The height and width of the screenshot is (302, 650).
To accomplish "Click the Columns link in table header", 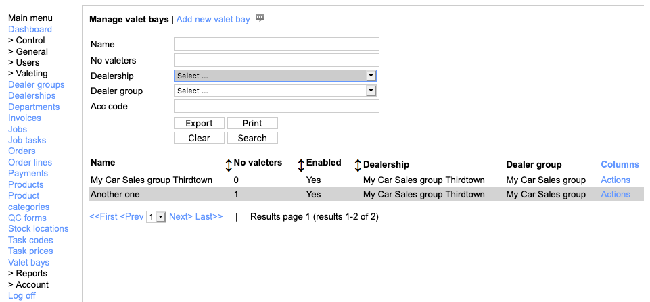I will click(x=620, y=164).
